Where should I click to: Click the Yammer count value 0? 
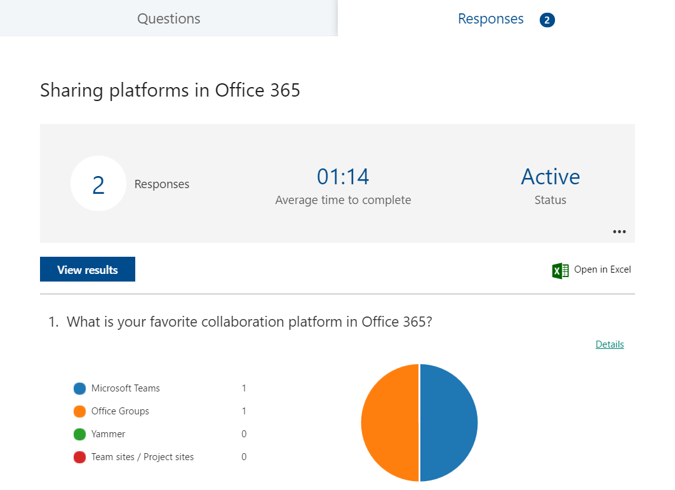pyautogui.click(x=244, y=434)
